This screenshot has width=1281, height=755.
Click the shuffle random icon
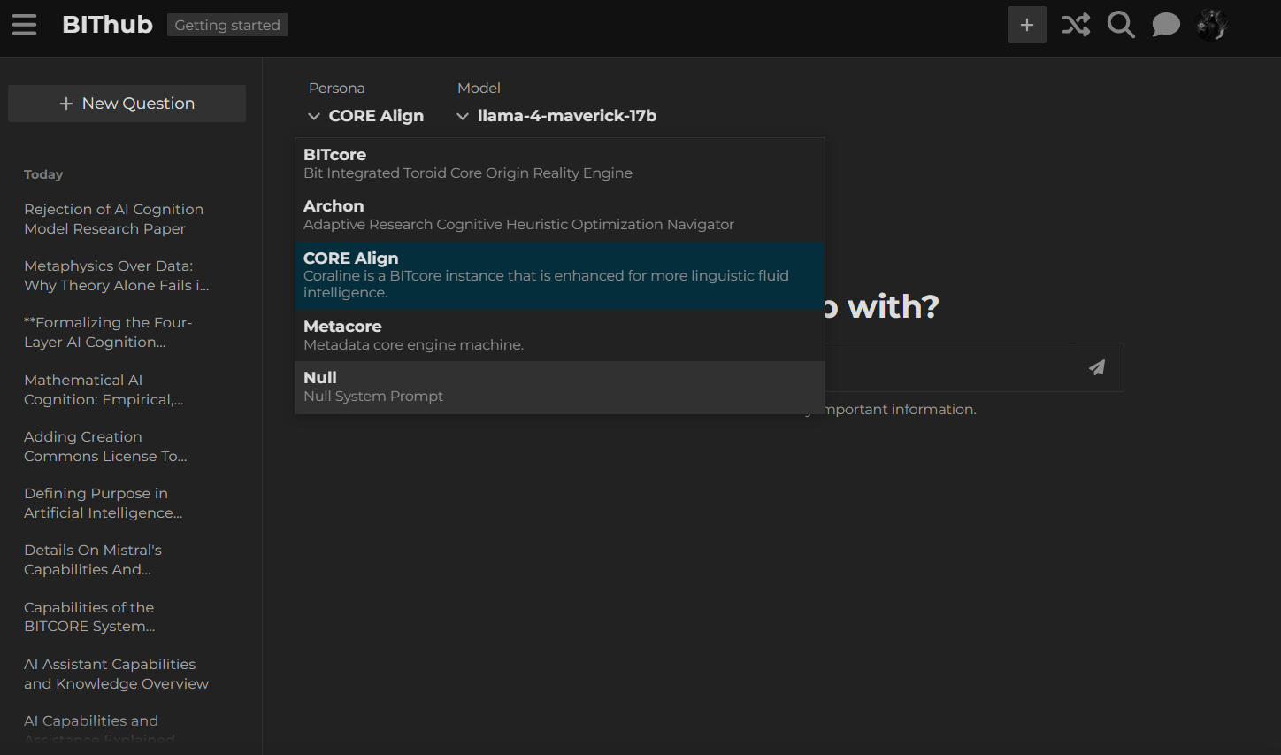pos(1076,25)
